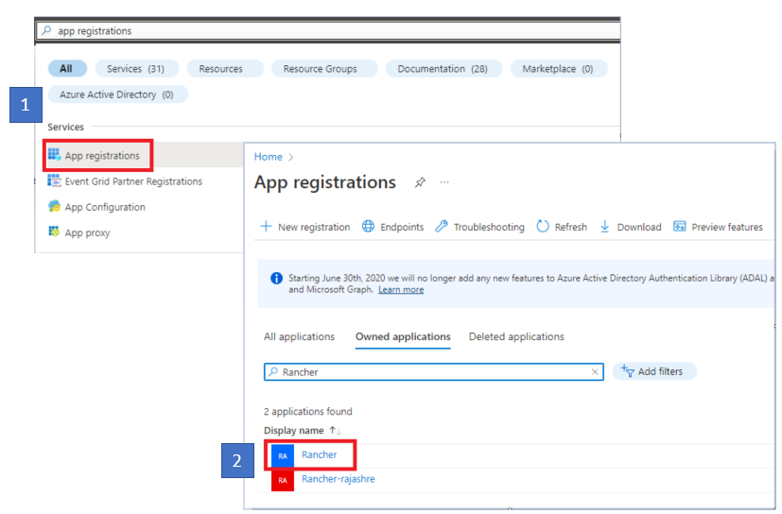782x514 pixels.
Task: Sort by Display name column arrow
Action: [335, 431]
